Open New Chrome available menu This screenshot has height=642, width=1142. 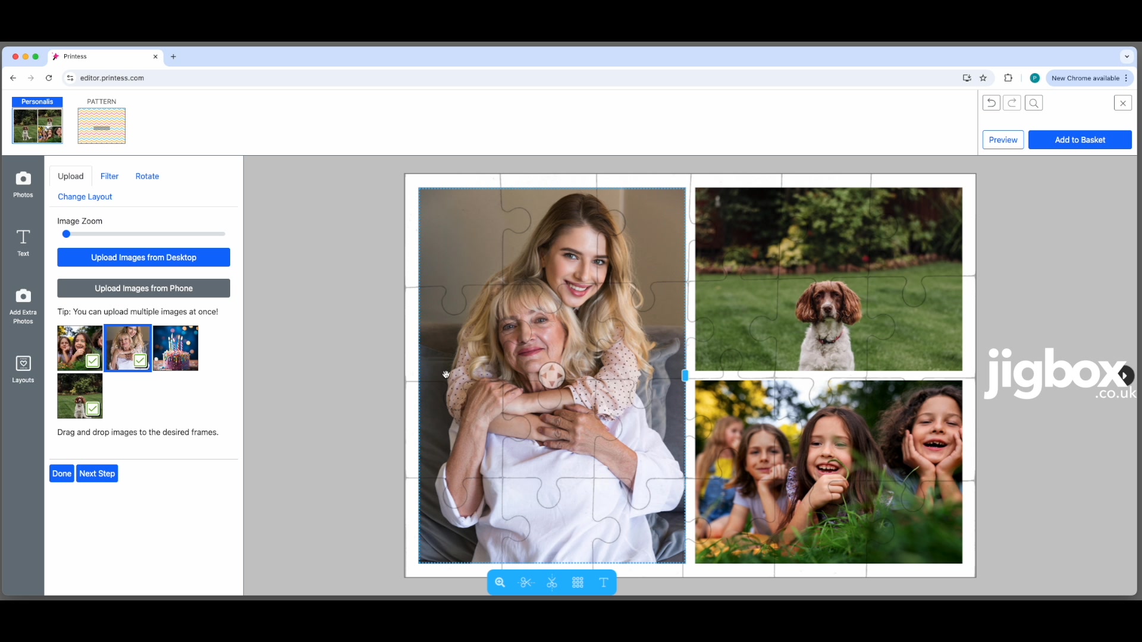click(1090, 78)
